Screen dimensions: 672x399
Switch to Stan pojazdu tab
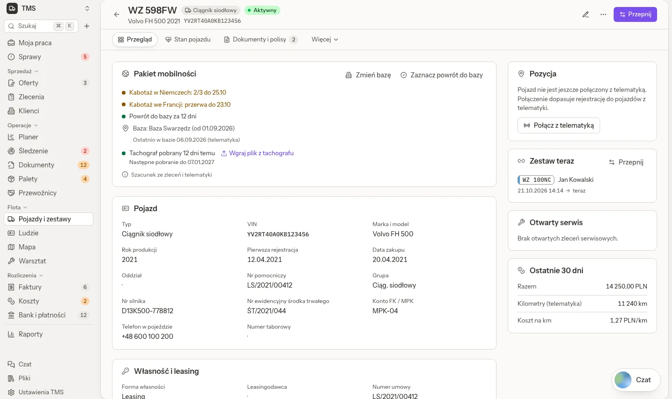click(188, 40)
